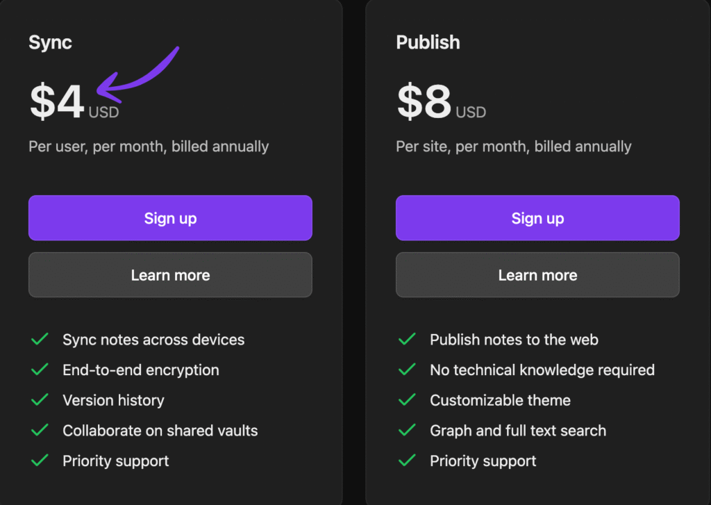This screenshot has height=505, width=711.
Task: Click the Customizable theme checkmark icon
Action: (407, 400)
